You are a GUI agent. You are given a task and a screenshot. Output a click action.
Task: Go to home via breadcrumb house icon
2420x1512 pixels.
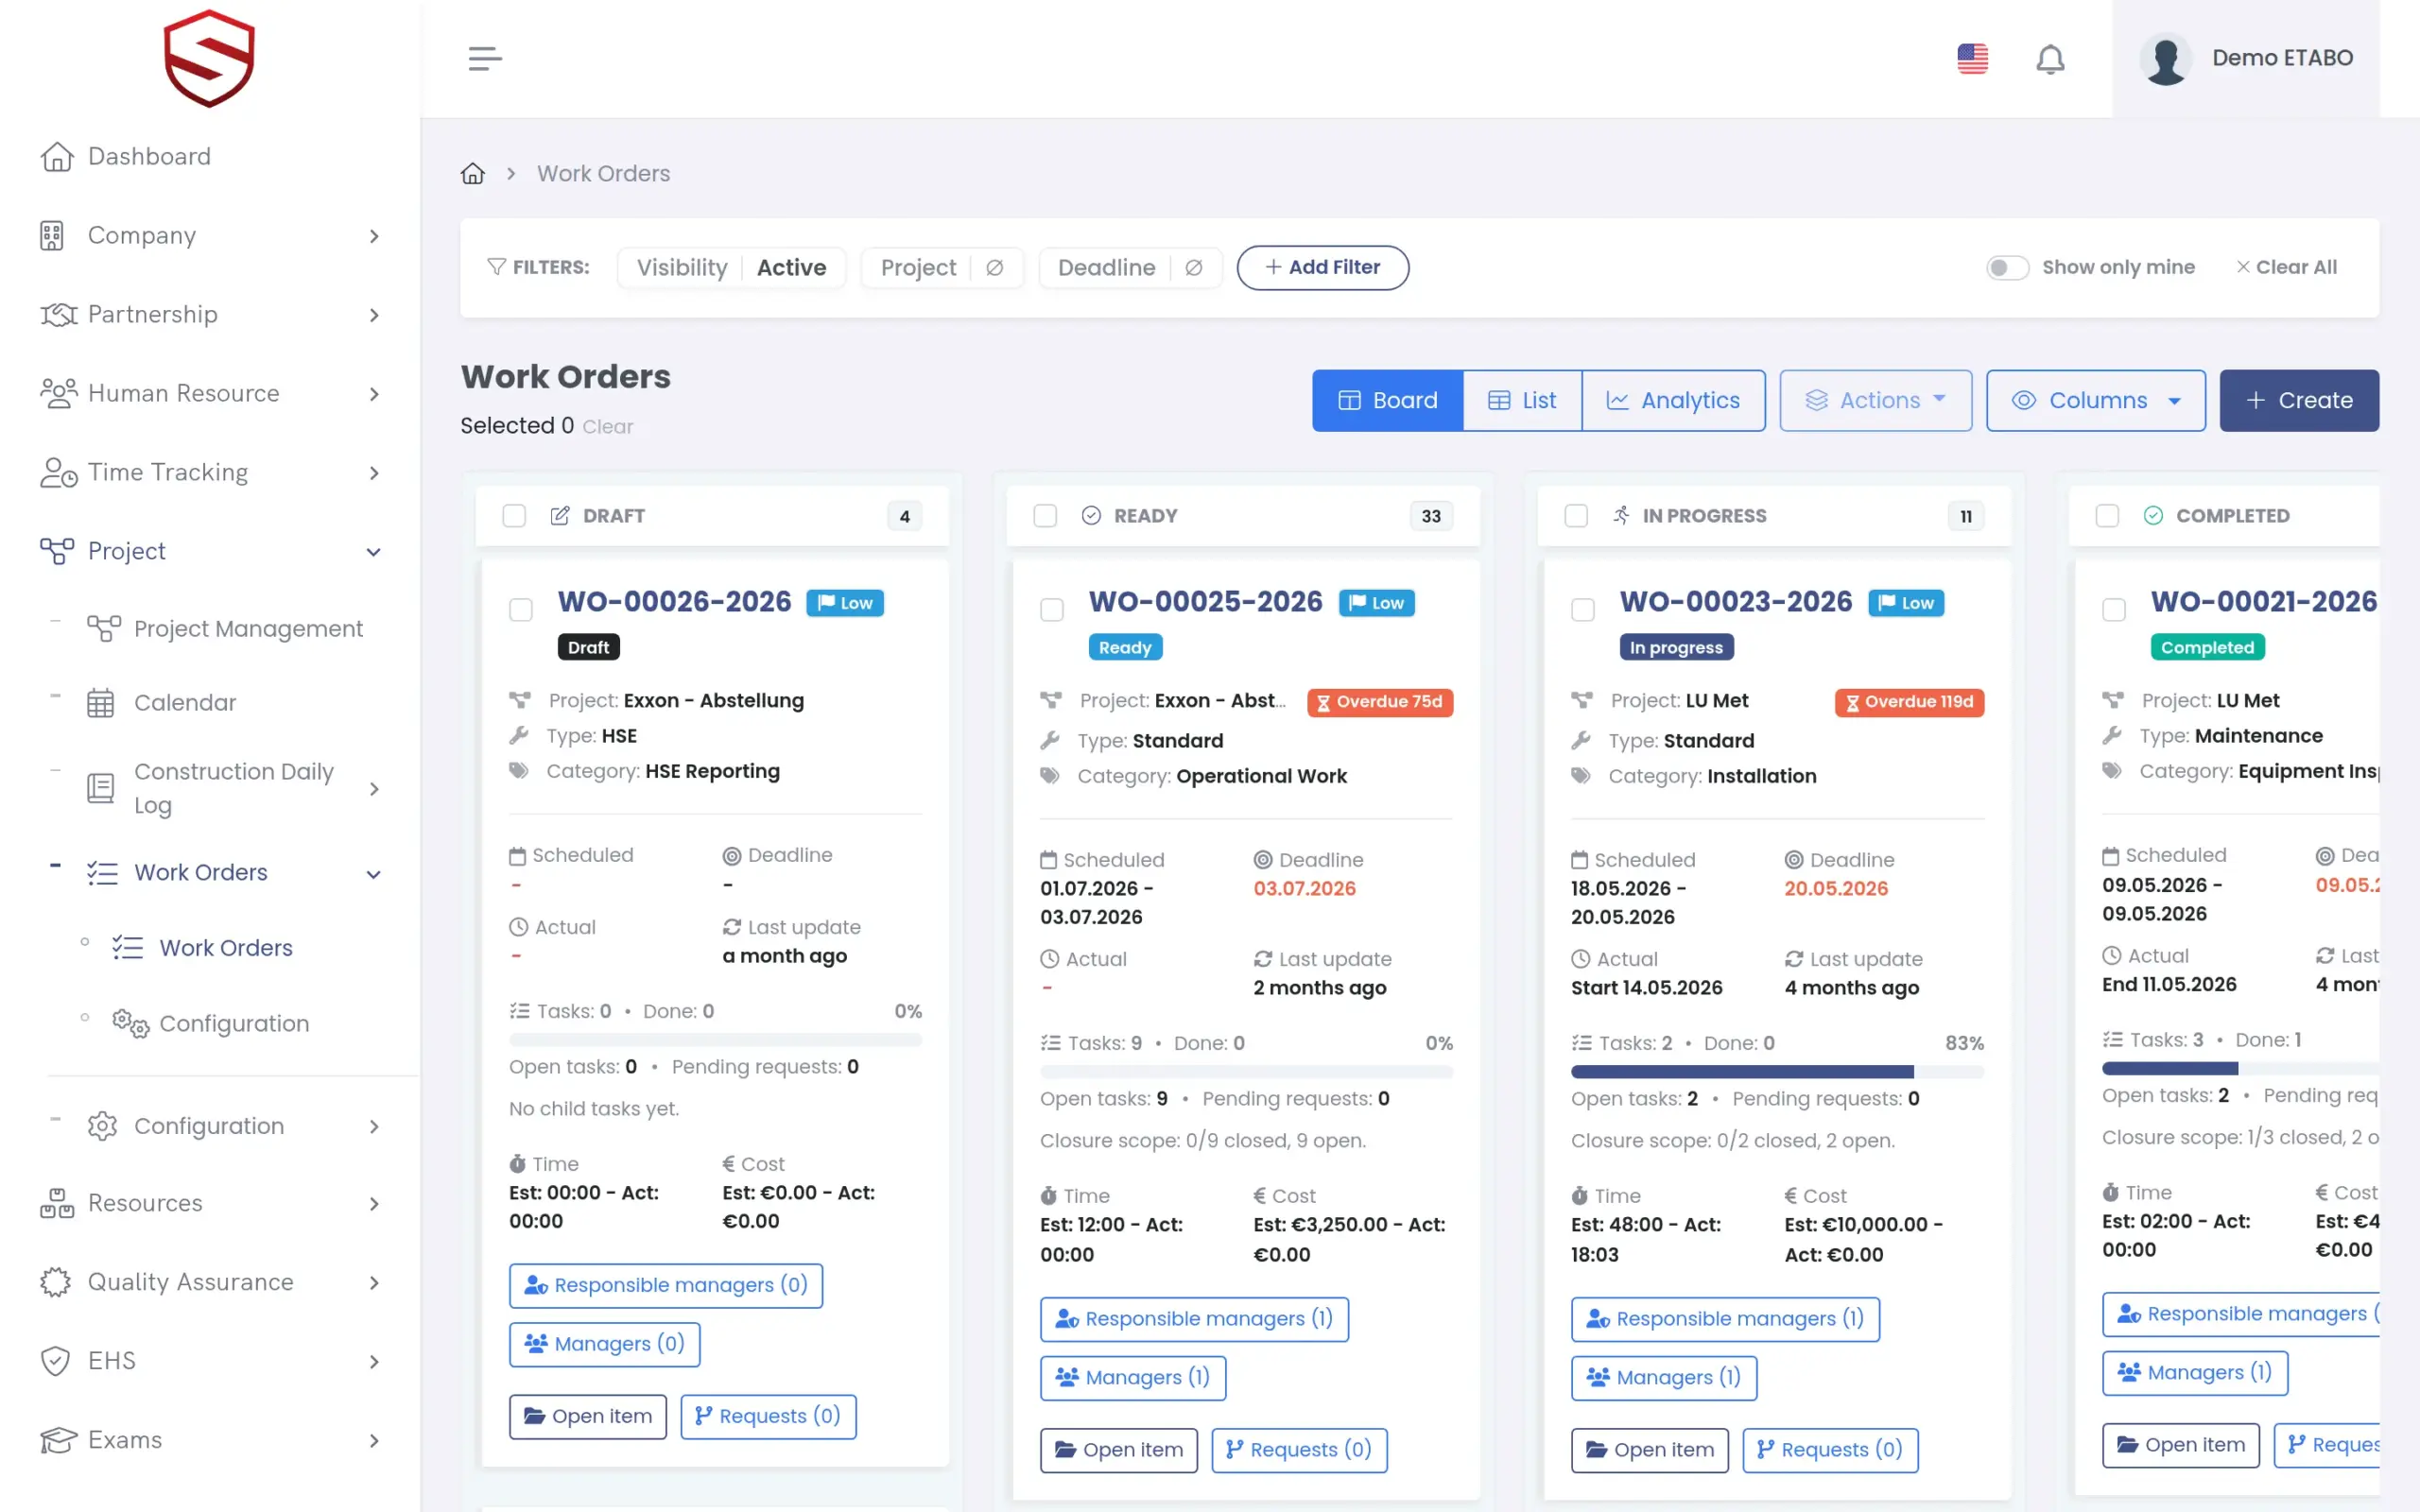coord(473,173)
